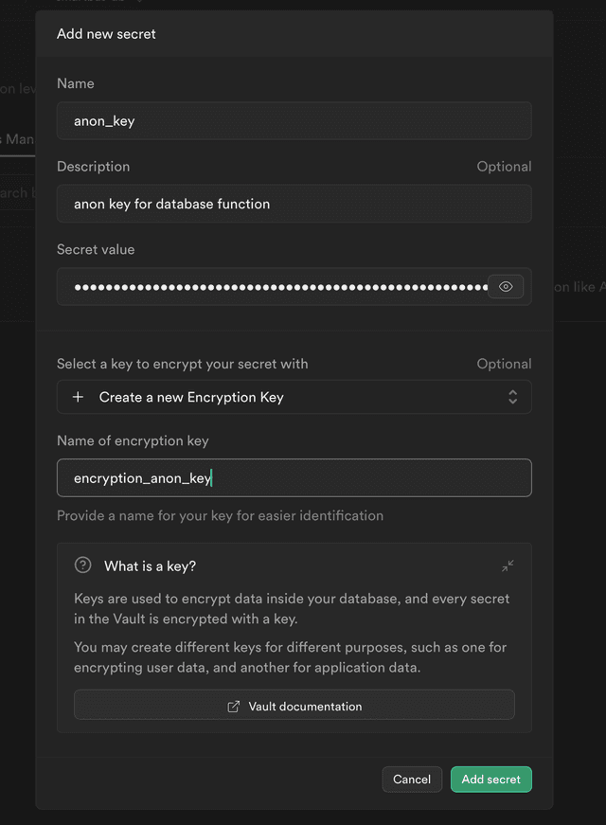Click the green Add secret button

(x=491, y=780)
